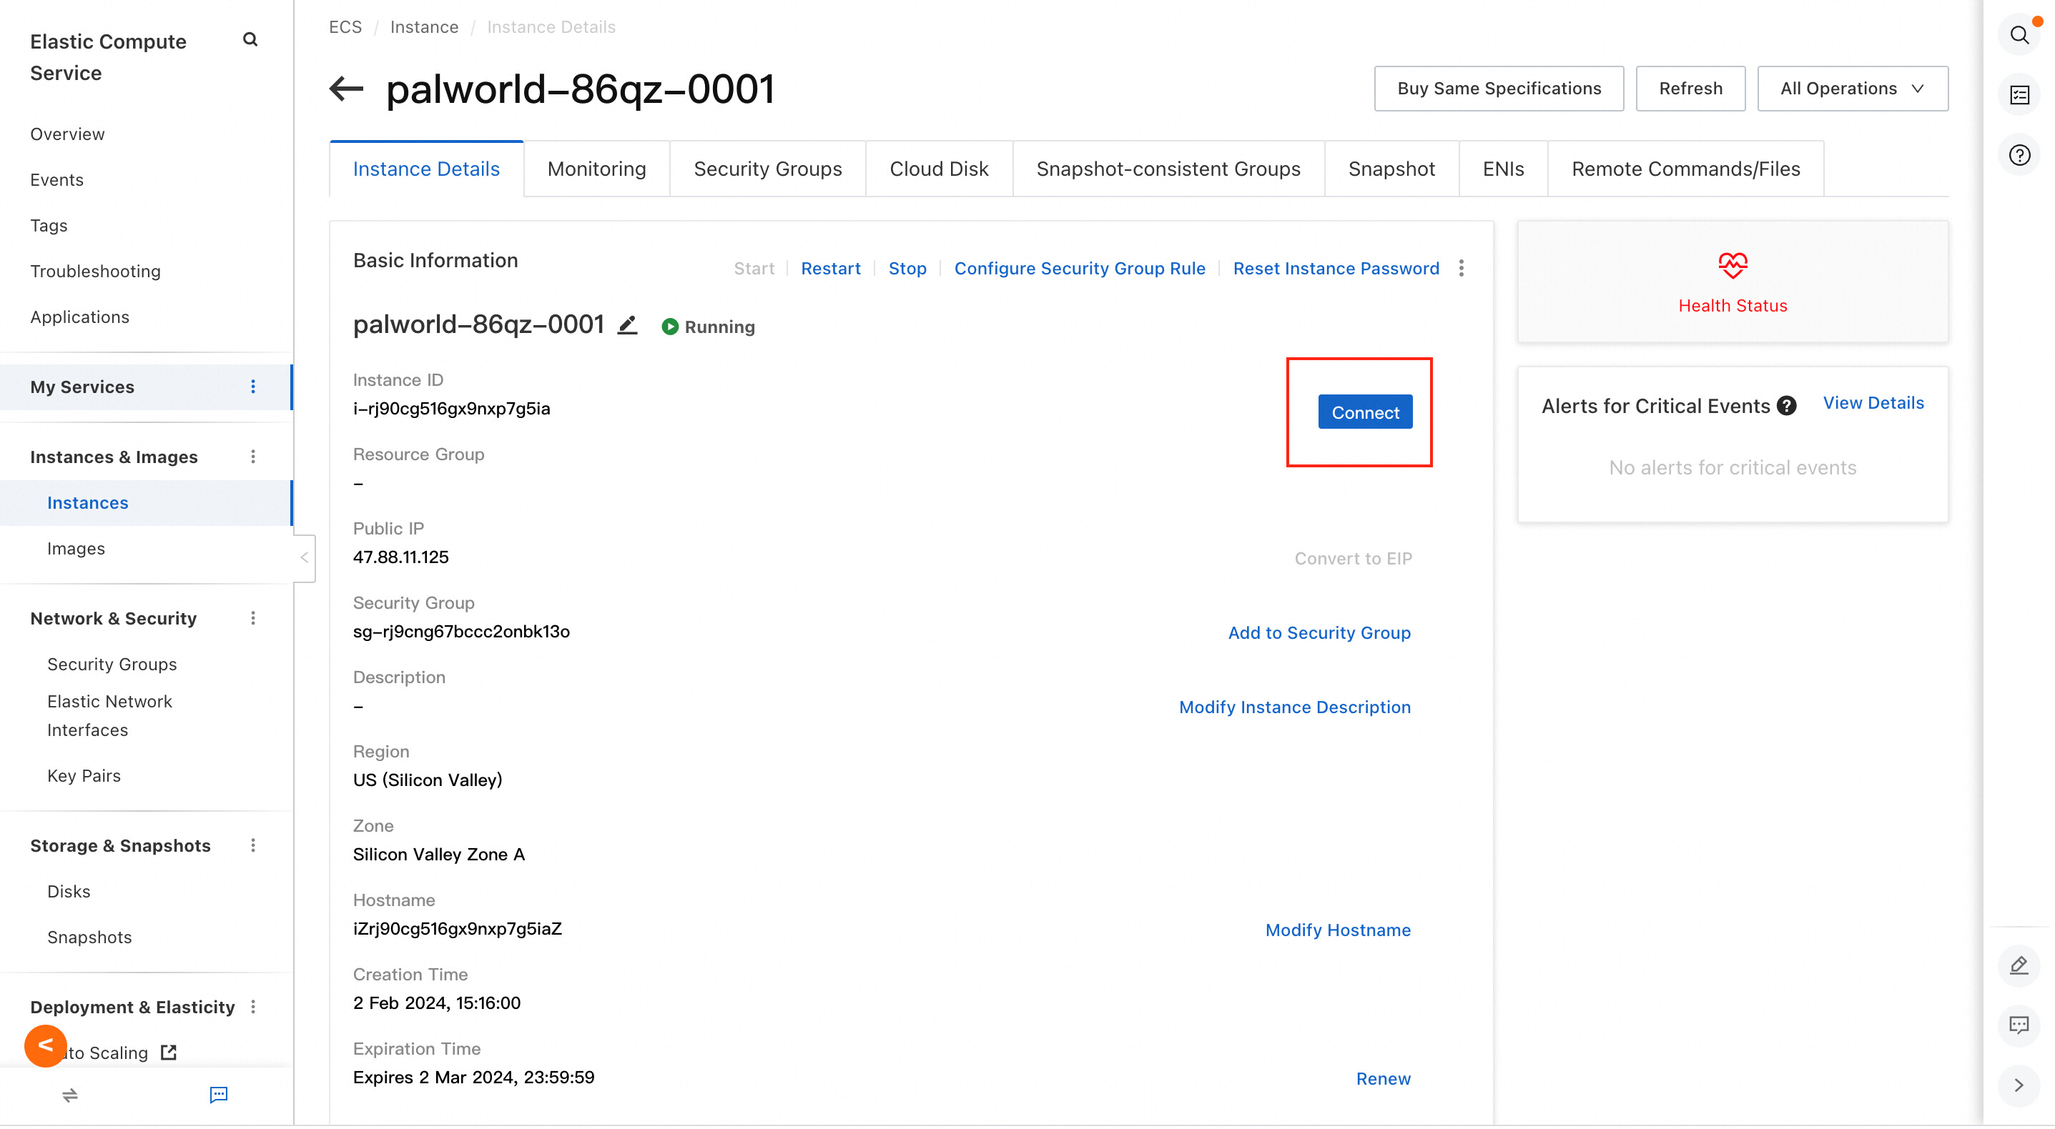Open Tags in the sidebar
Viewport: 2055px width, 1129px height.
pyautogui.click(x=49, y=226)
